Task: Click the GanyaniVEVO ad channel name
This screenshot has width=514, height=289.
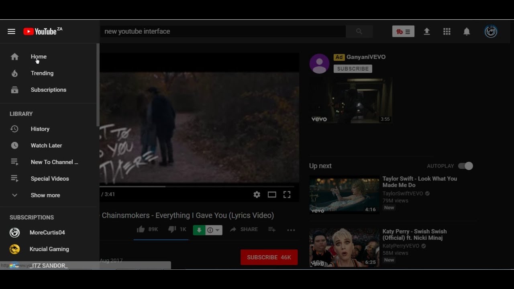Action: 366,57
